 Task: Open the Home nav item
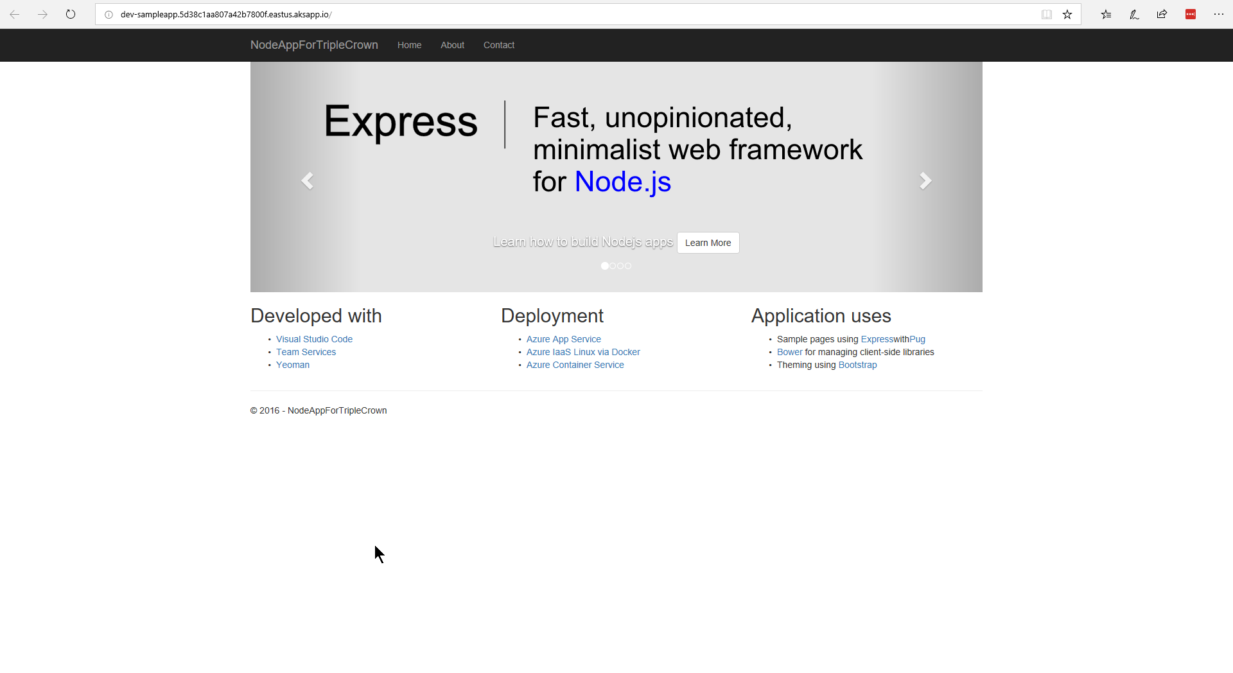pyautogui.click(x=409, y=45)
